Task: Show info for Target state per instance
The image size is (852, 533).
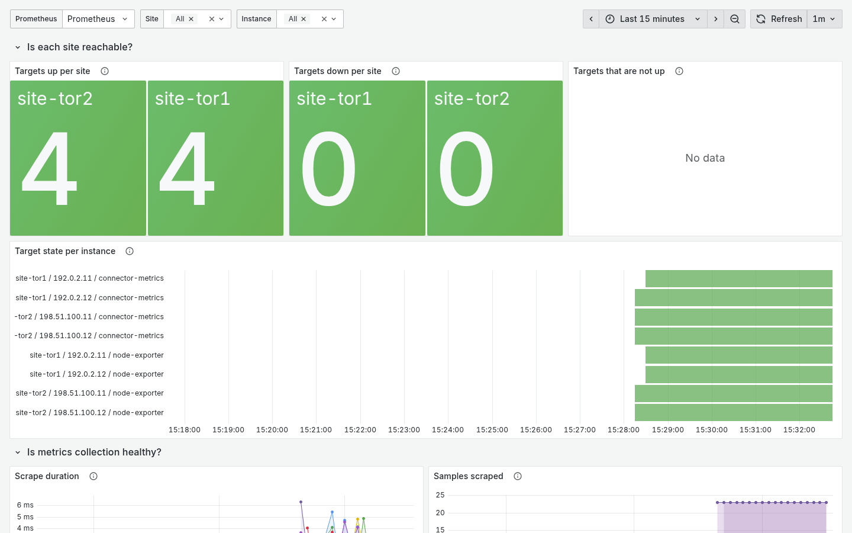Action: [130, 251]
